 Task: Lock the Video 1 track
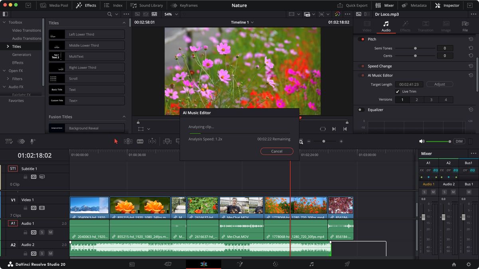(x=25, y=208)
